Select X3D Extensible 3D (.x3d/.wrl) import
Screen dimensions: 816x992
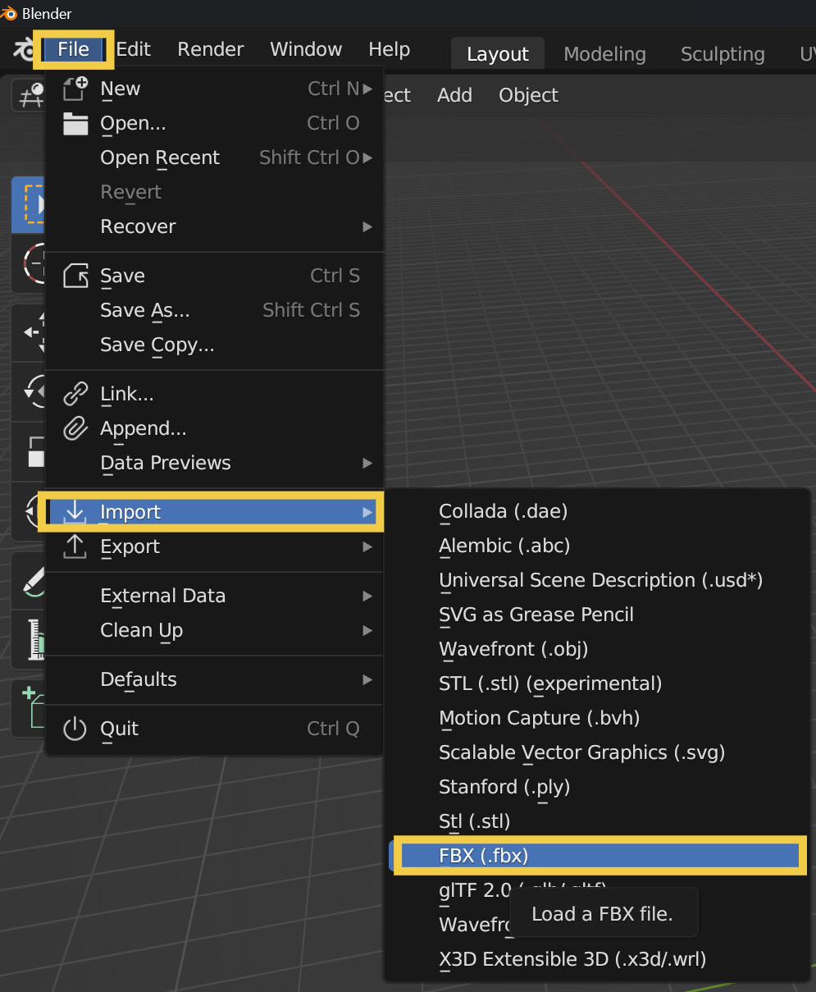(596, 959)
